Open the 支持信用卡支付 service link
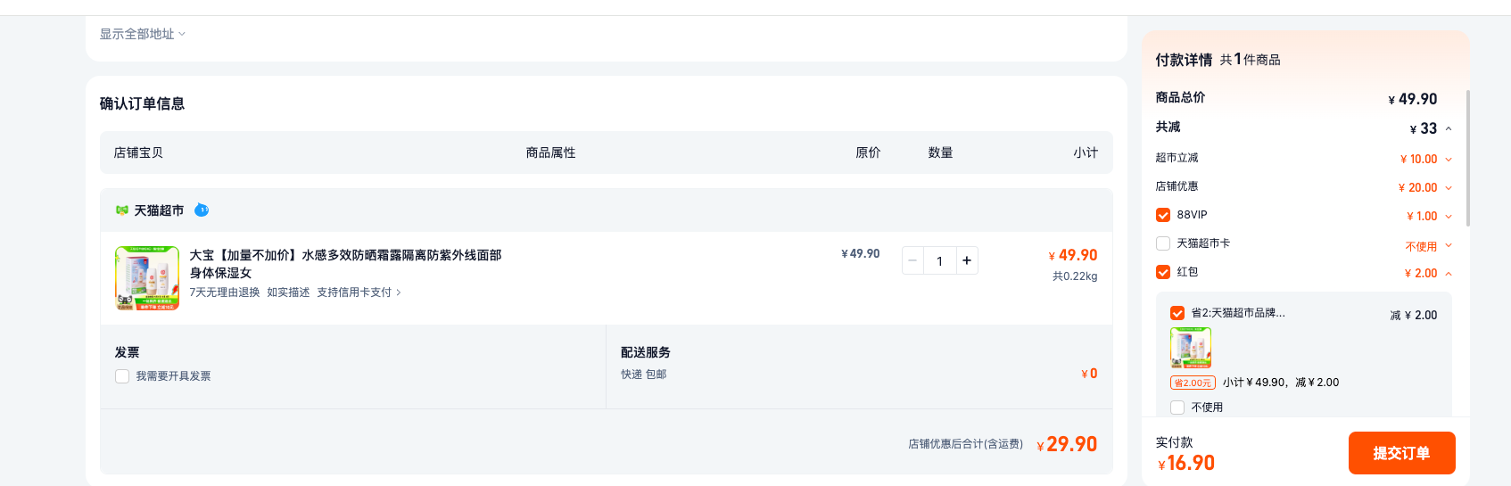 (x=359, y=292)
